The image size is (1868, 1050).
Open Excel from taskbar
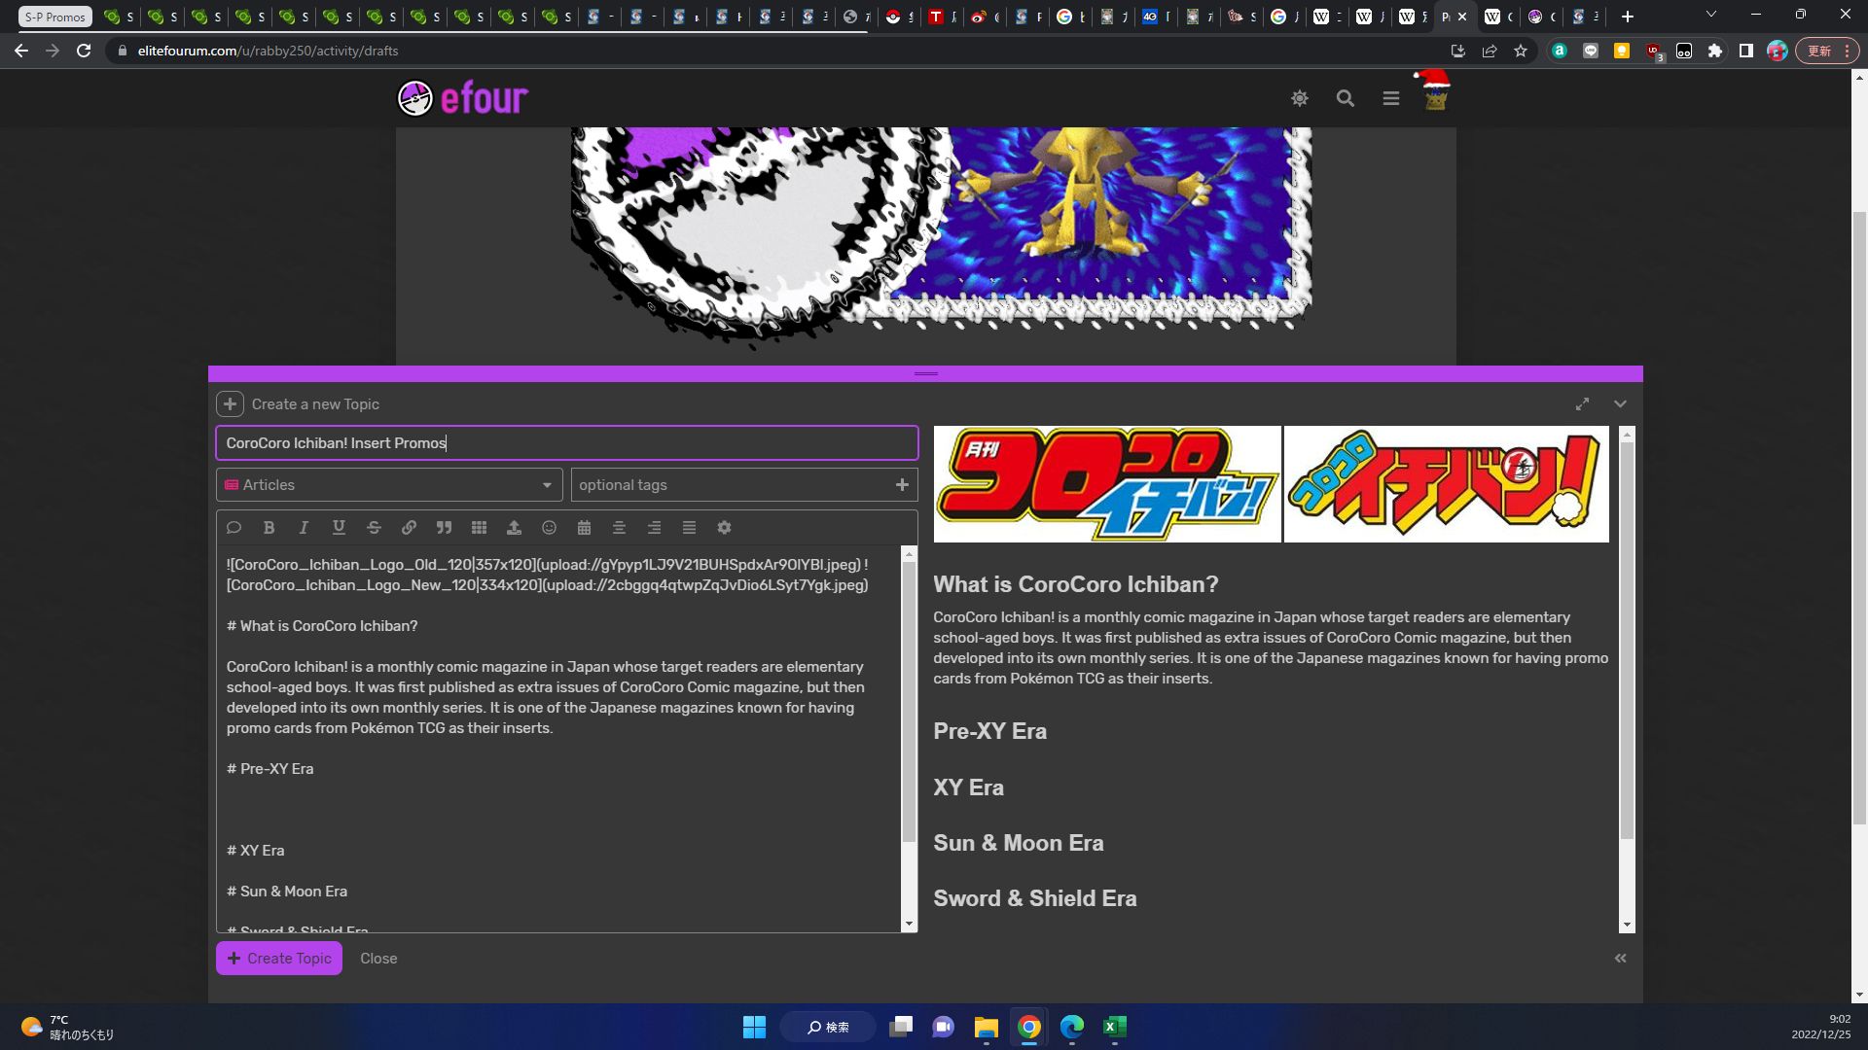1115,1027
